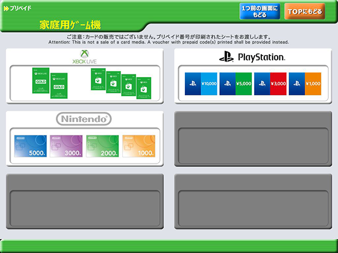338x253 pixels.
Task: Select the Nintendo 2000 green card
Action: point(103,146)
